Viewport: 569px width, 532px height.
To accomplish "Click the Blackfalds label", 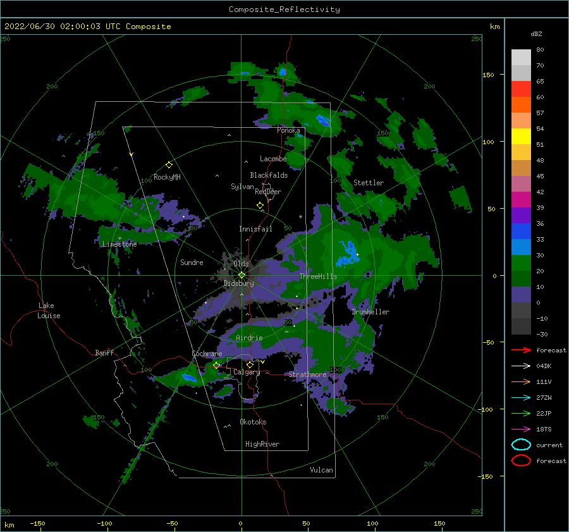I will [269, 175].
